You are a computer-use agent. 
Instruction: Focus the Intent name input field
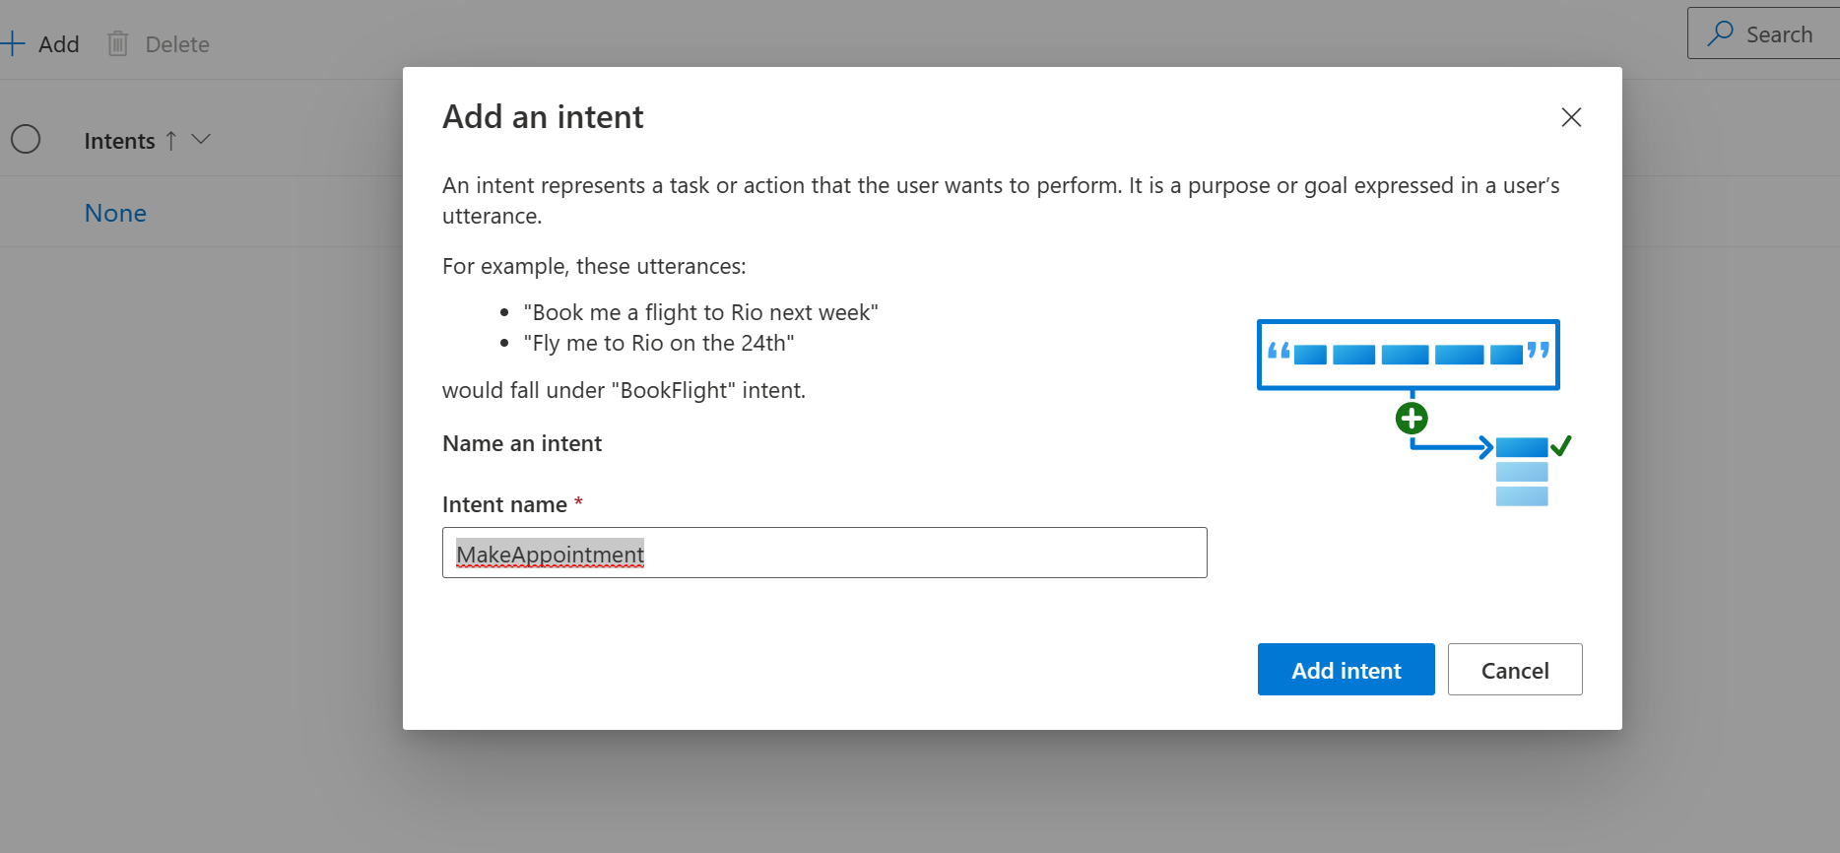(824, 553)
